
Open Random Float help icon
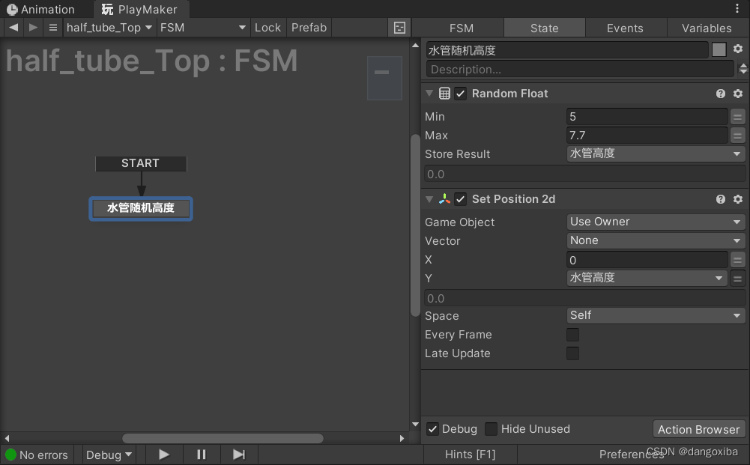[x=720, y=94]
